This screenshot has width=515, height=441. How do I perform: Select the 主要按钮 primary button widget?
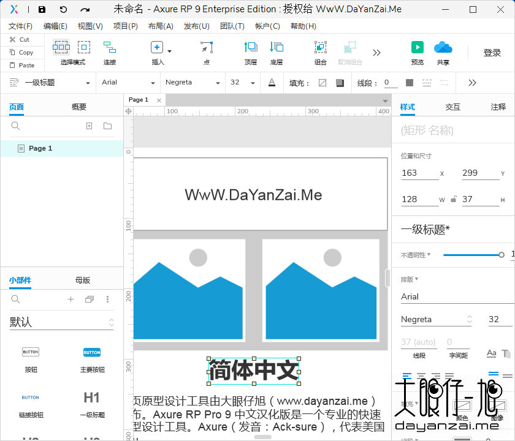pos(93,360)
